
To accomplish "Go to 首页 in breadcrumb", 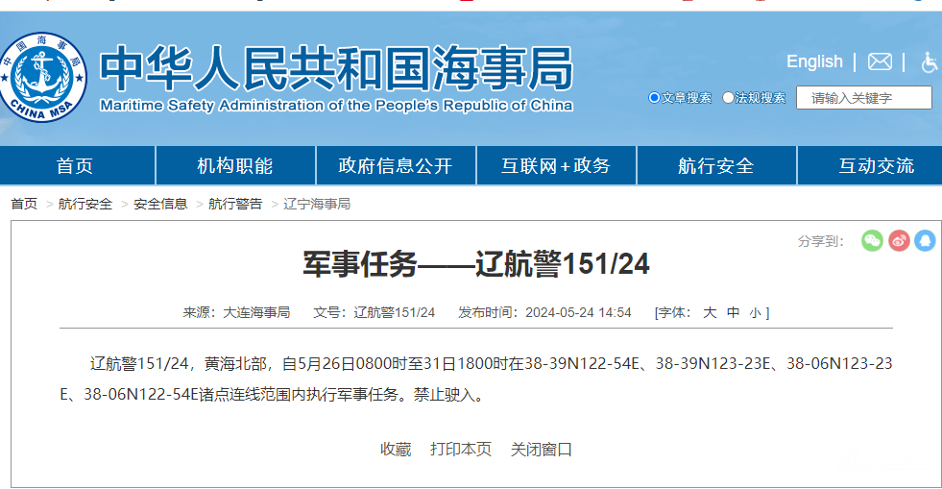I will (24, 205).
